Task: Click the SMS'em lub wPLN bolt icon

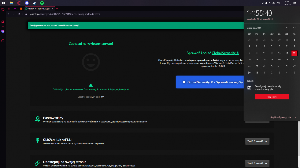Action: 38,141
